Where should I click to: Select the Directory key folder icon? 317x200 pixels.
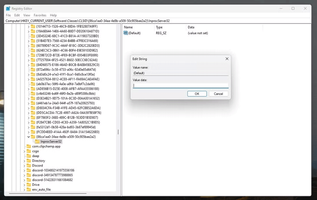point(29,161)
